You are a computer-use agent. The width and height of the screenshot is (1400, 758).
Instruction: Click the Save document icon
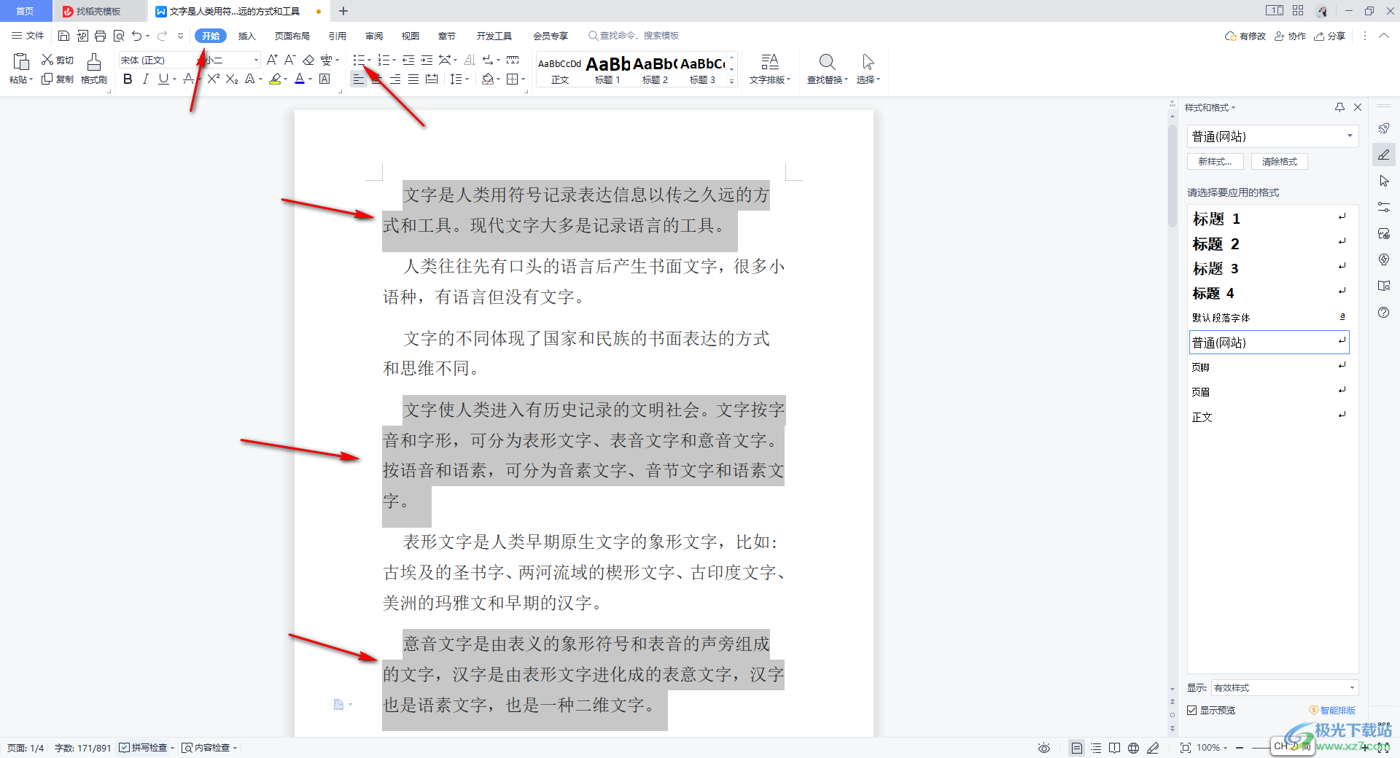63,36
